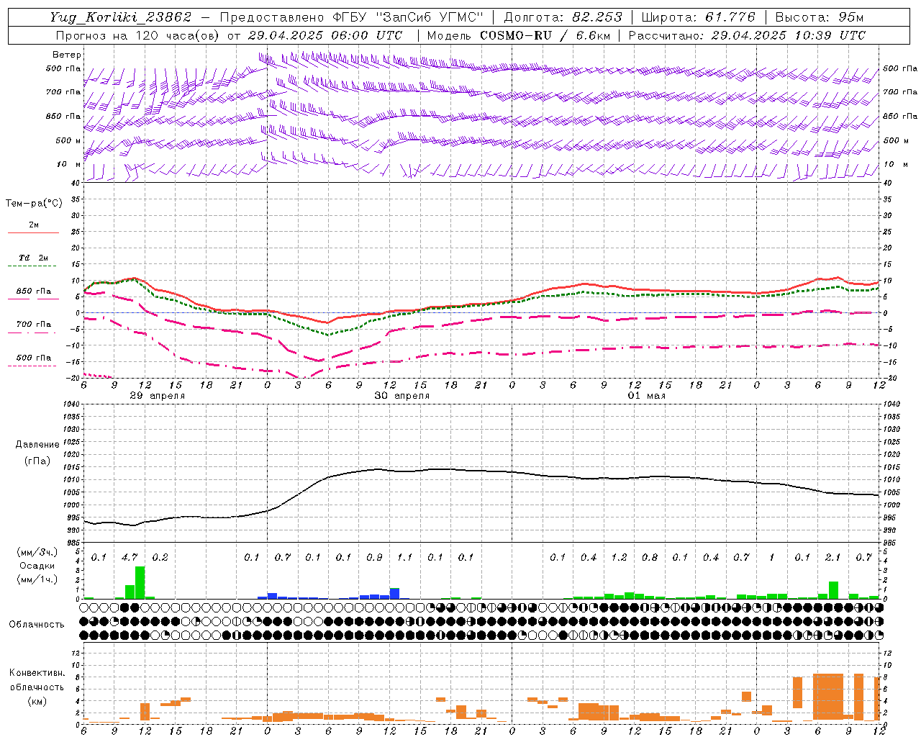Click the forecast start 29.04.2025 06:00 UTC
Viewport: 921px width, 737px height.
coord(325,35)
